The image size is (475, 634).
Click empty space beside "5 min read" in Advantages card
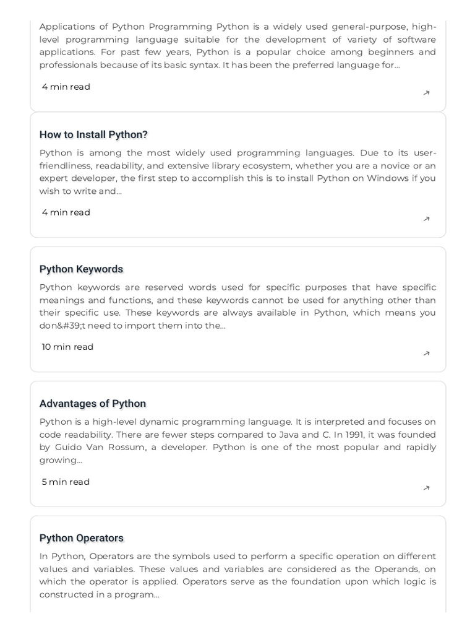pyautogui.click(x=247, y=482)
